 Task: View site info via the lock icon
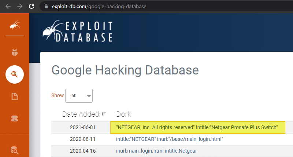[46, 7]
